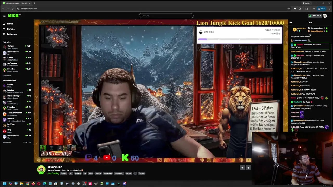This screenshot has width=333, height=187.
Task: Open Konvy channel in Following list
Action: pyautogui.click(x=17, y=58)
